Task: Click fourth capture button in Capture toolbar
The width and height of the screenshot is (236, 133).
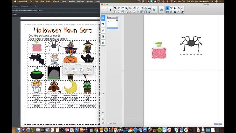Action: tap(89, 70)
